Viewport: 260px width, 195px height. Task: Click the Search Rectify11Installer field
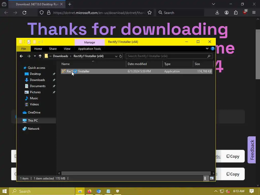pos(169,56)
